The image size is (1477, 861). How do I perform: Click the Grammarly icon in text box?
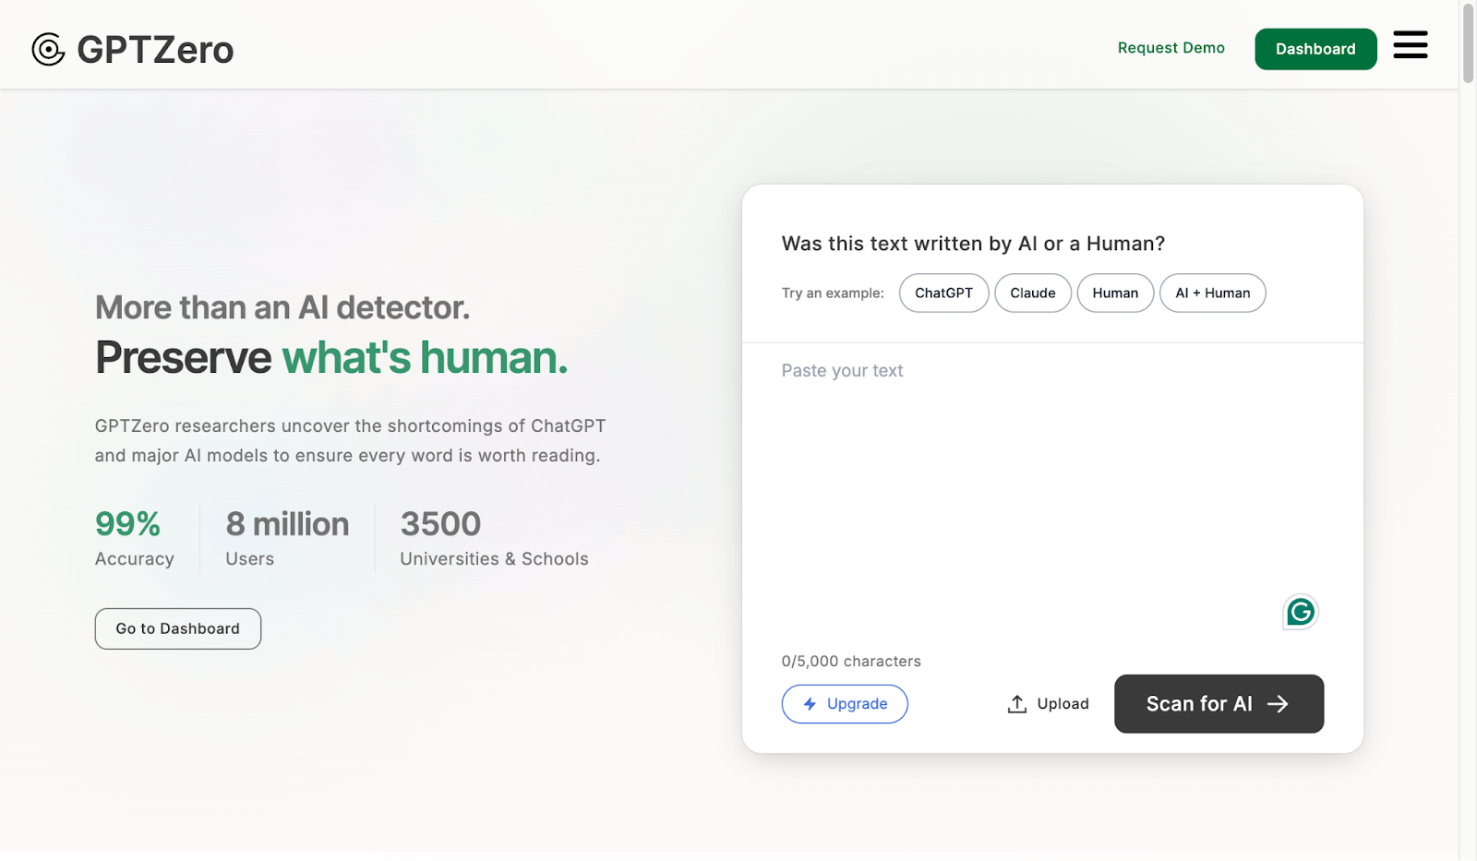pos(1300,612)
